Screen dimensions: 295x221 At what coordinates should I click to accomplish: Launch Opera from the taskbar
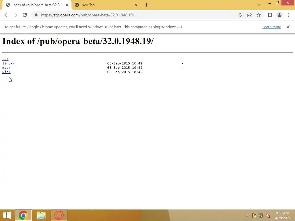pyautogui.click(x=59, y=215)
